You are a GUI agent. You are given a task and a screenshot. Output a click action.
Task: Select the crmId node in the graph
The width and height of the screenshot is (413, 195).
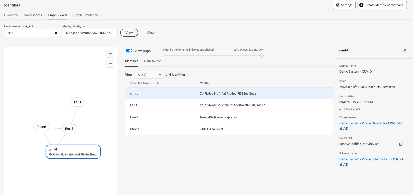point(73,152)
